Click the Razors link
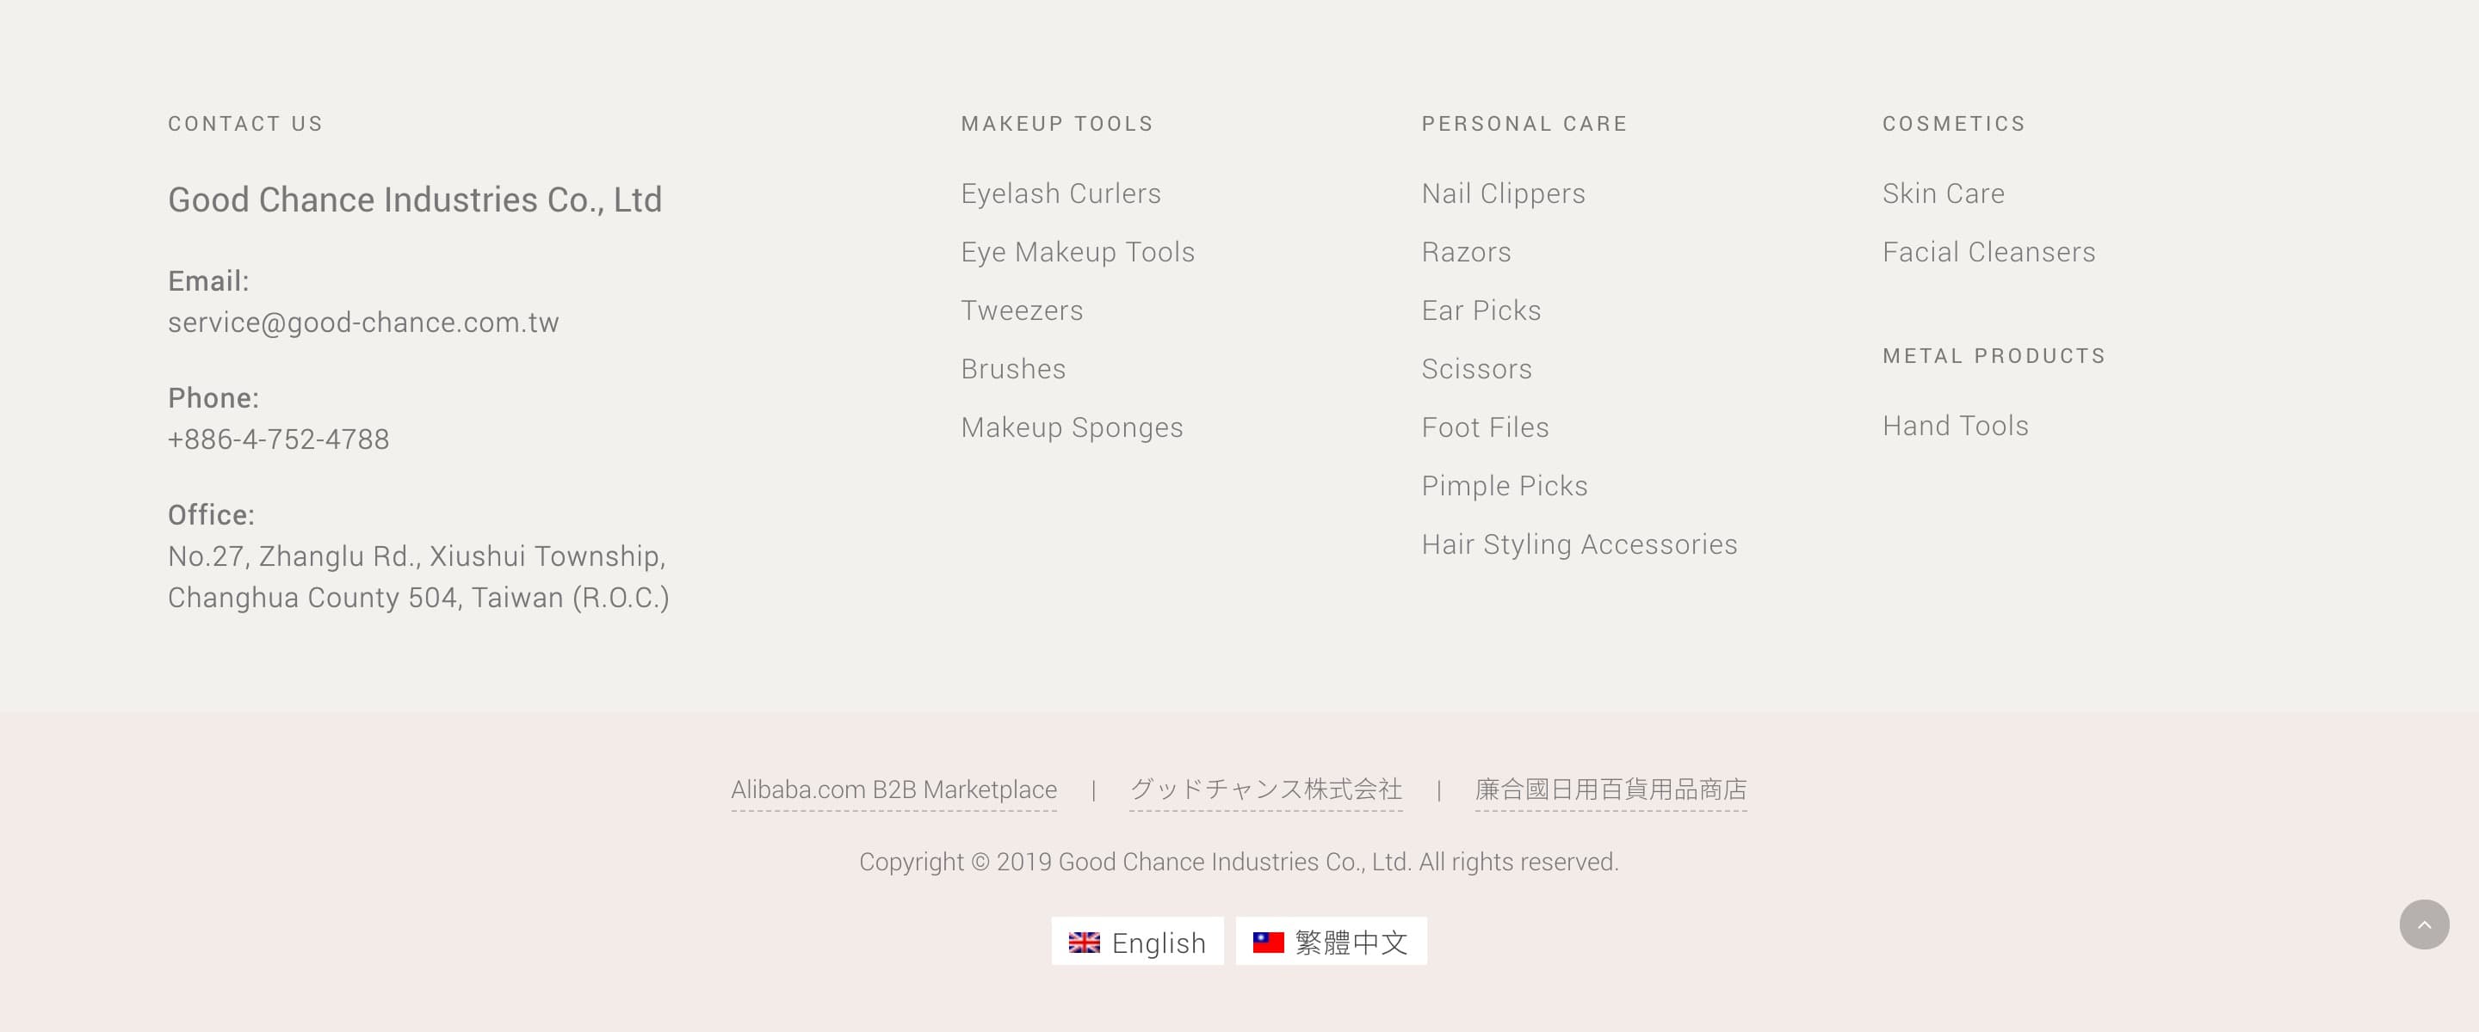The width and height of the screenshot is (2479, 1032). 1466,252
